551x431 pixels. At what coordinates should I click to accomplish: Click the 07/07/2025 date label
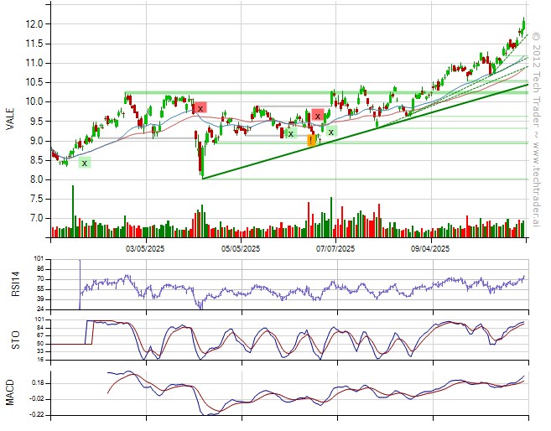pos(335,248)
